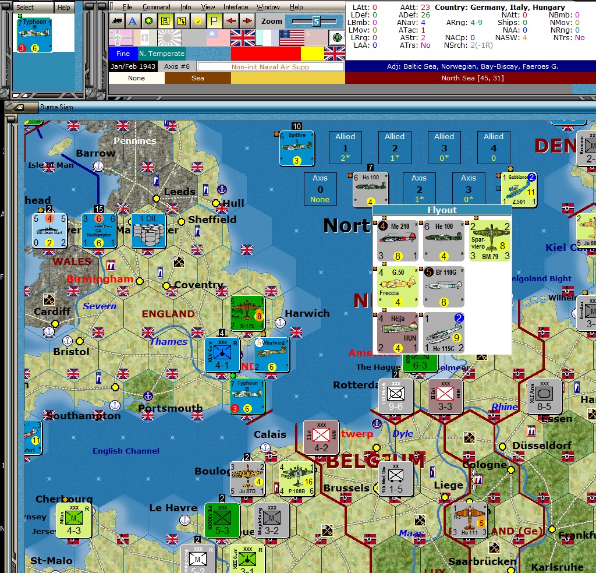
Task: Select the P.108B bomber unit
Action: pyautogui.click(x=297, y=478)
